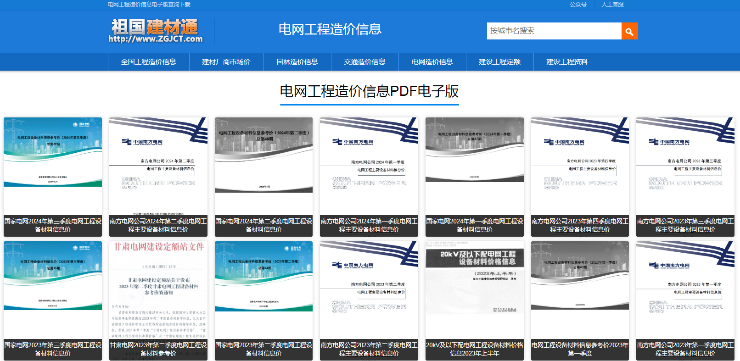Click the orange search magnifier icon
The width and height of the screenshot is (740, 361).
pyautogui.click(x=629, y=31)
